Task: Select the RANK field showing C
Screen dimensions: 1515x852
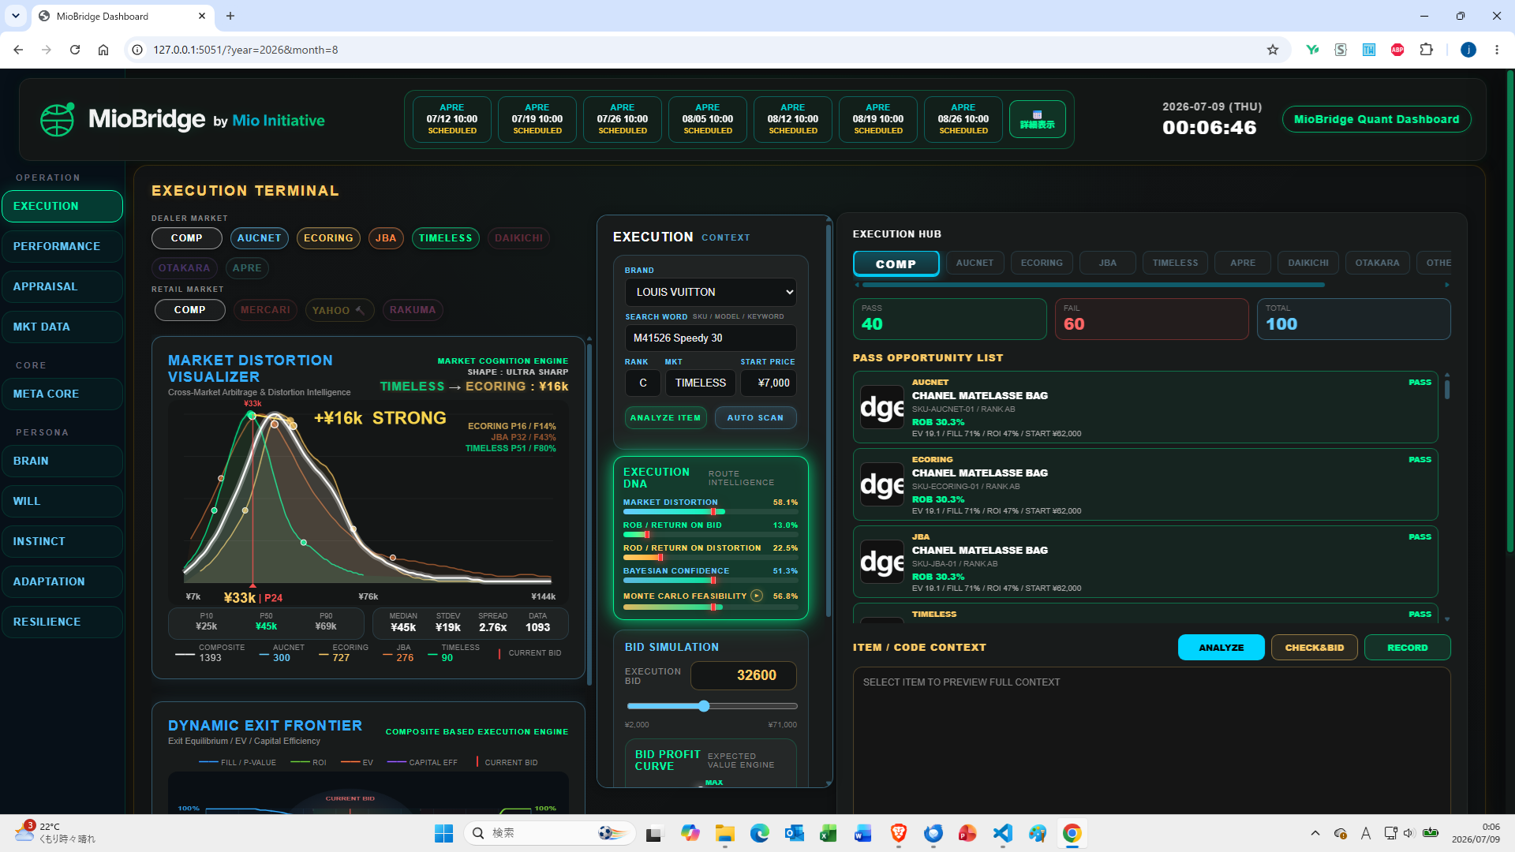Action: [643, 383]
